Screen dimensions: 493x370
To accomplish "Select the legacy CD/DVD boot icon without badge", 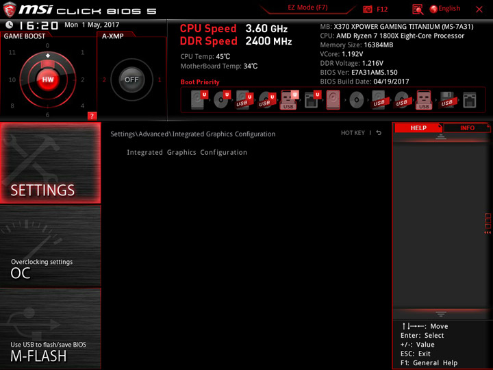I will click(x=357, y=100).
